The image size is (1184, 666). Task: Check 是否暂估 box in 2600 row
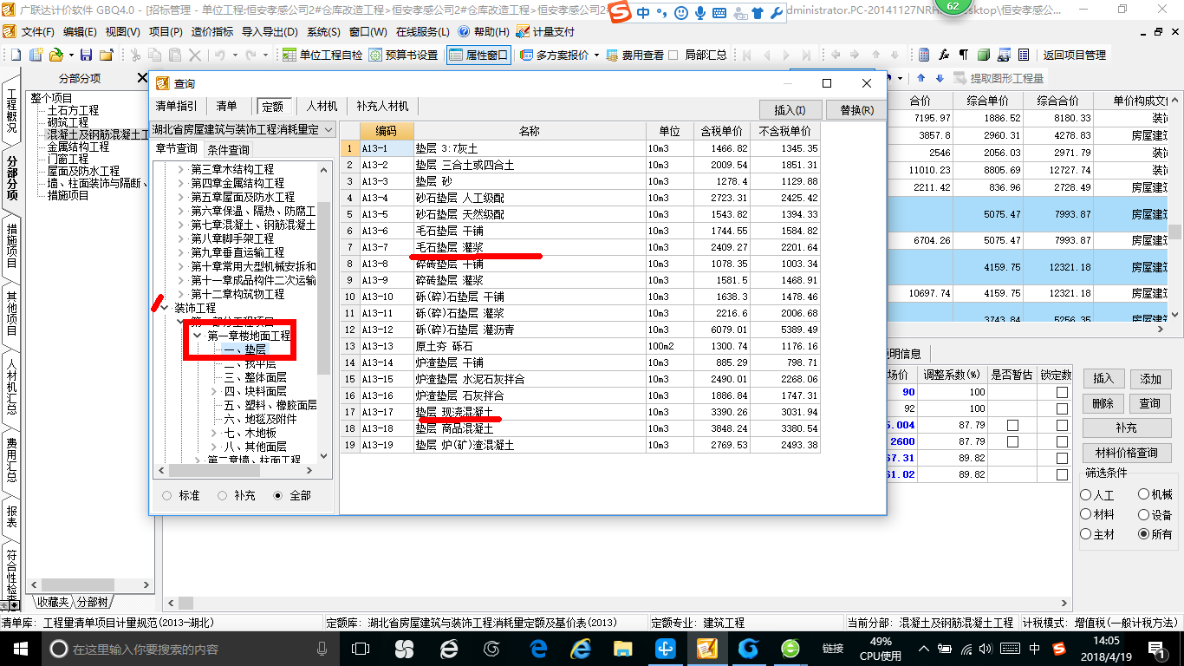coord(1012,441)
